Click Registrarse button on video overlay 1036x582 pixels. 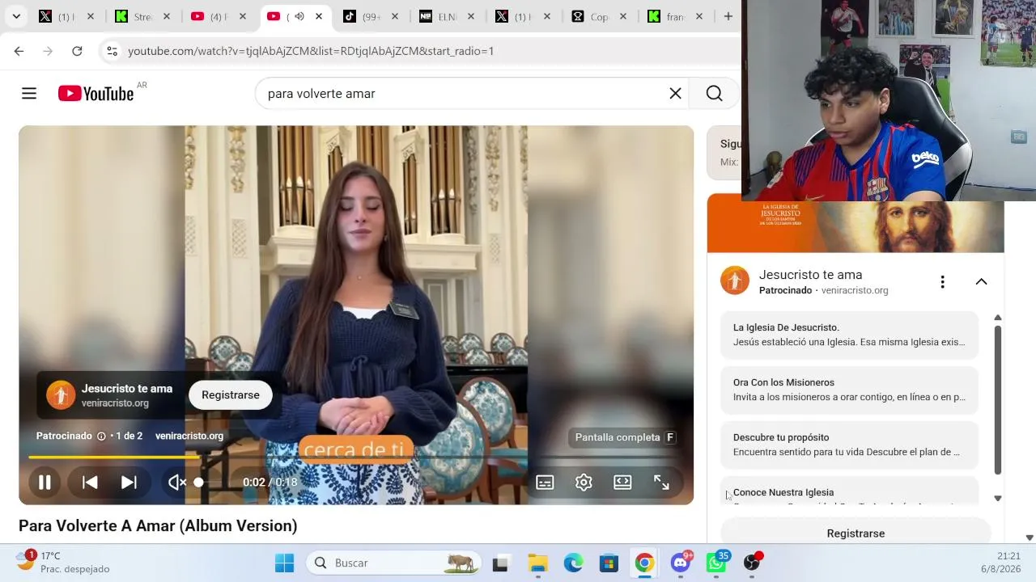coord(231,394)
